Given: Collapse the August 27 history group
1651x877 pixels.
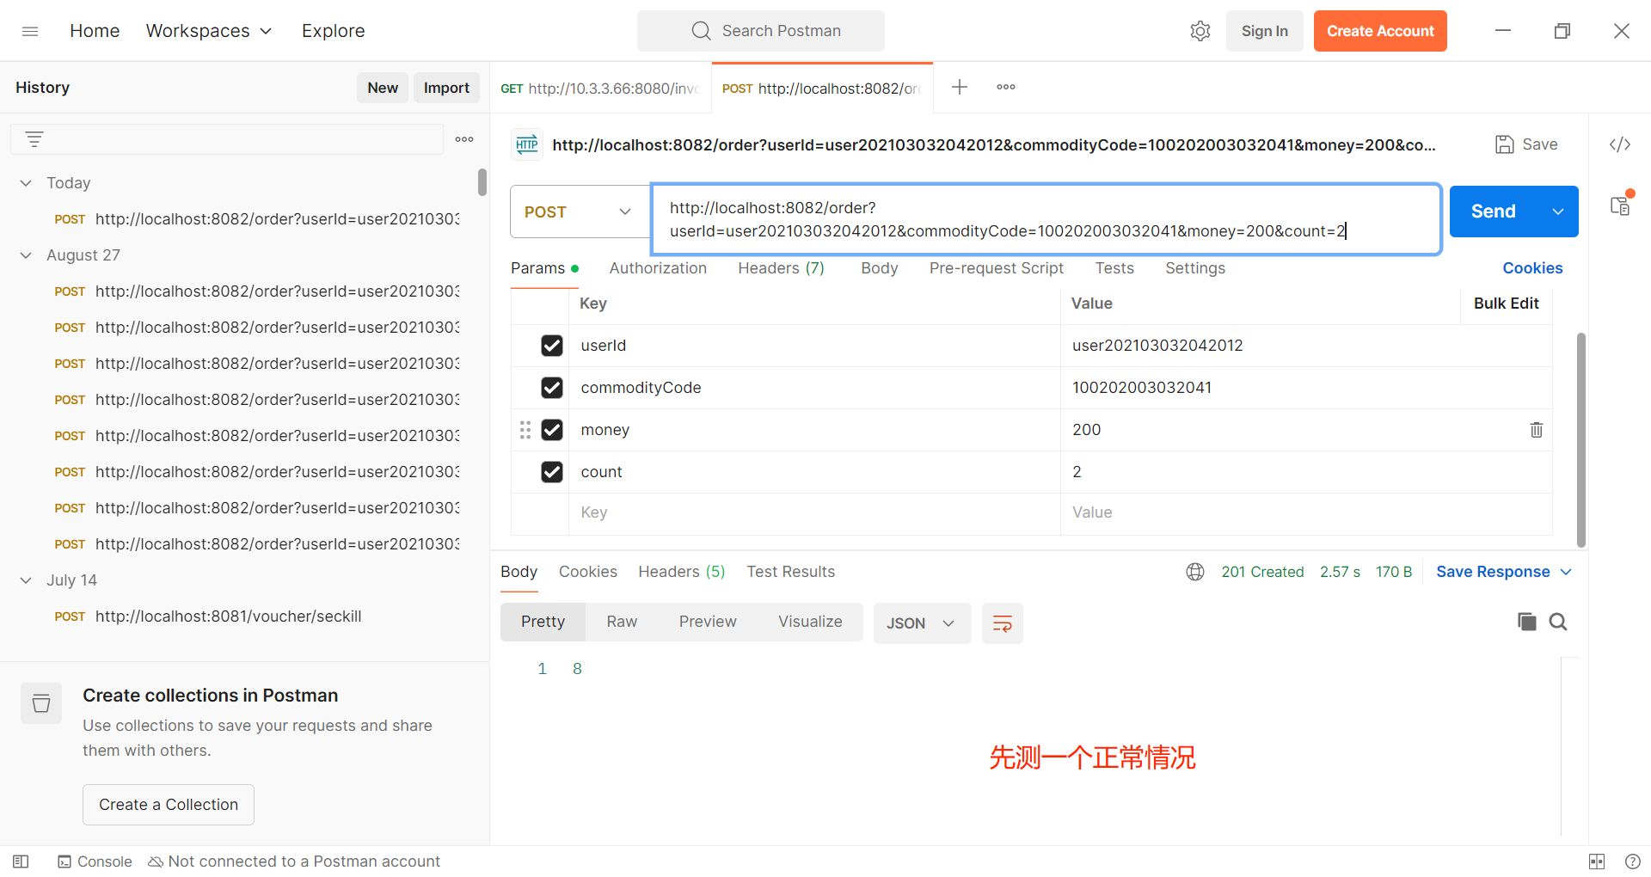Looking at the screenshot, I should pos(26,255).
